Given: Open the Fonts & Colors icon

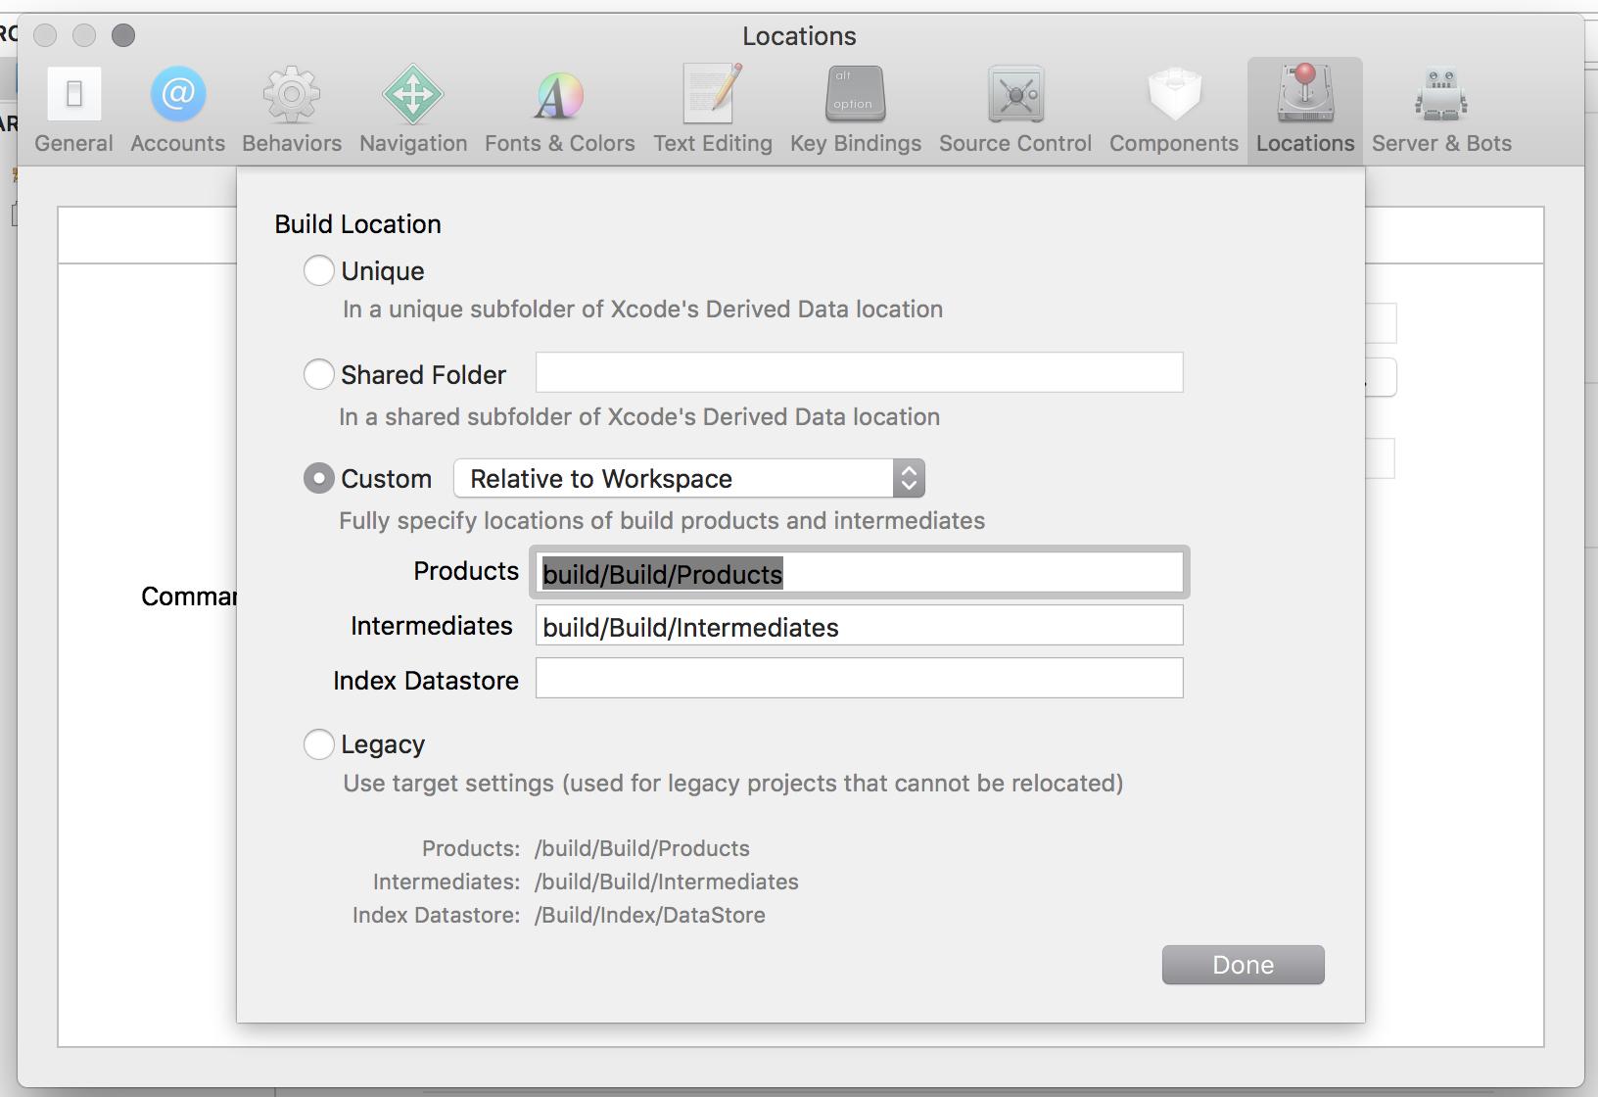Looking at the screenshot, I should [560, 94].
